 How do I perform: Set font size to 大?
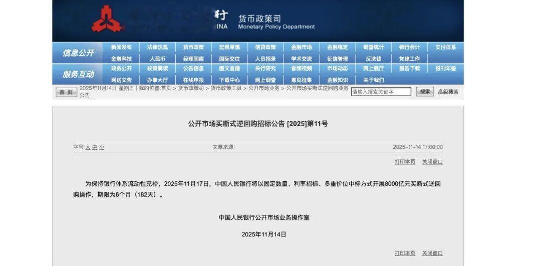(88, 147)
